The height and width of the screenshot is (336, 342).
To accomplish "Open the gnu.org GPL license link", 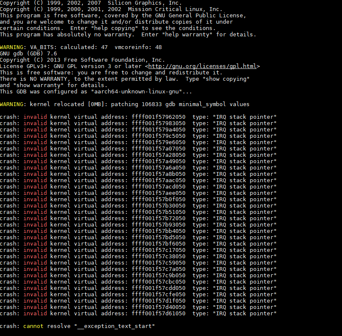I will pyautogui.click(x=202, y=66).
